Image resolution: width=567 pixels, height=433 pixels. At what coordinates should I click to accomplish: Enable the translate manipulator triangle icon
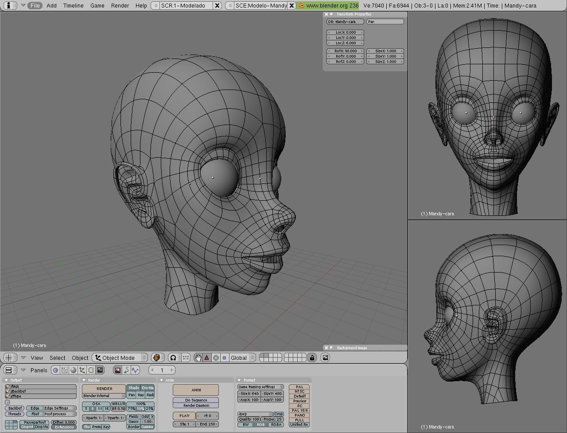(207, 358)
